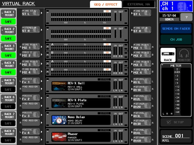Image resolution: width=194 pixels, height=145 pixels.
Task: Click the arrow before Rt3L output
Action: click(x=132, y=115)
